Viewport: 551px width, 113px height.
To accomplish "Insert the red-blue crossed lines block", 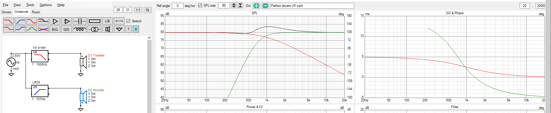I will (x=43, y=29).
